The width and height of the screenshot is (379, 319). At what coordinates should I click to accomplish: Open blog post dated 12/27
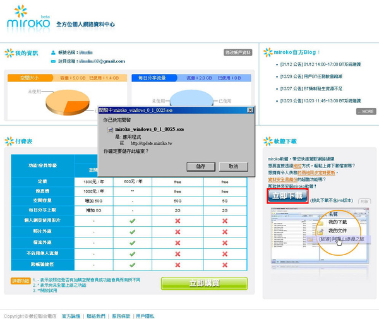[x=311, y=88]
